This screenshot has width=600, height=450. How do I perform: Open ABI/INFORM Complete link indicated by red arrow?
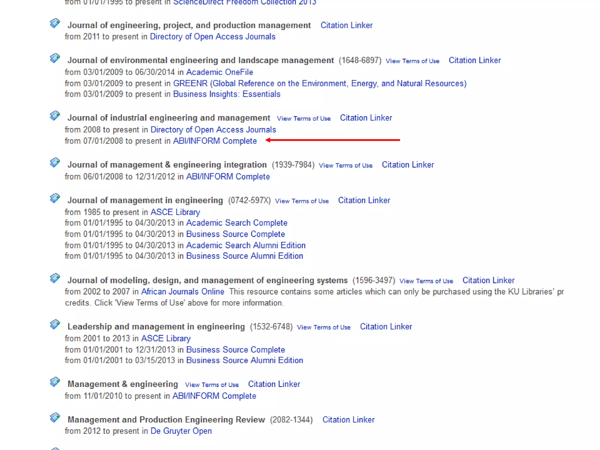215,141
